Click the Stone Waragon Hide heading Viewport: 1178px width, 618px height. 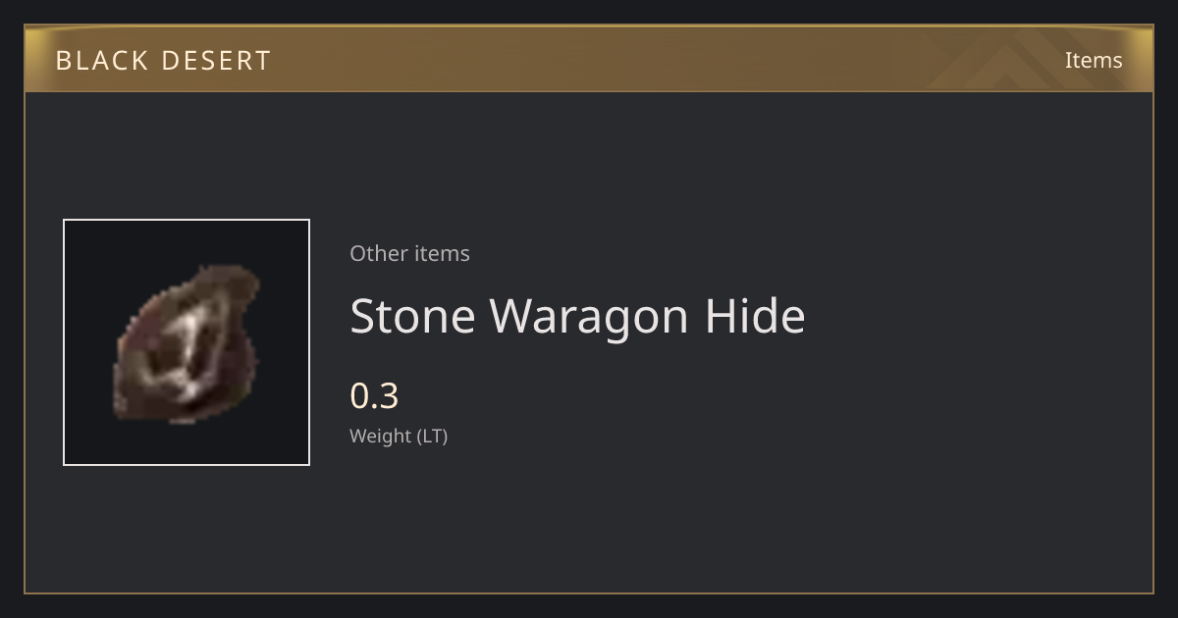pyautogui.click(x=577, y=316)
